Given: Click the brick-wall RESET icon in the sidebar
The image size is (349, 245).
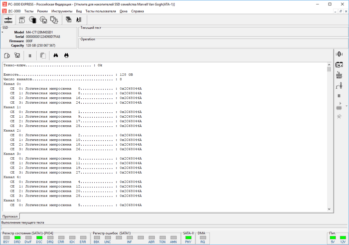Looking at the screenshot, I should click(x=339, y=74).
